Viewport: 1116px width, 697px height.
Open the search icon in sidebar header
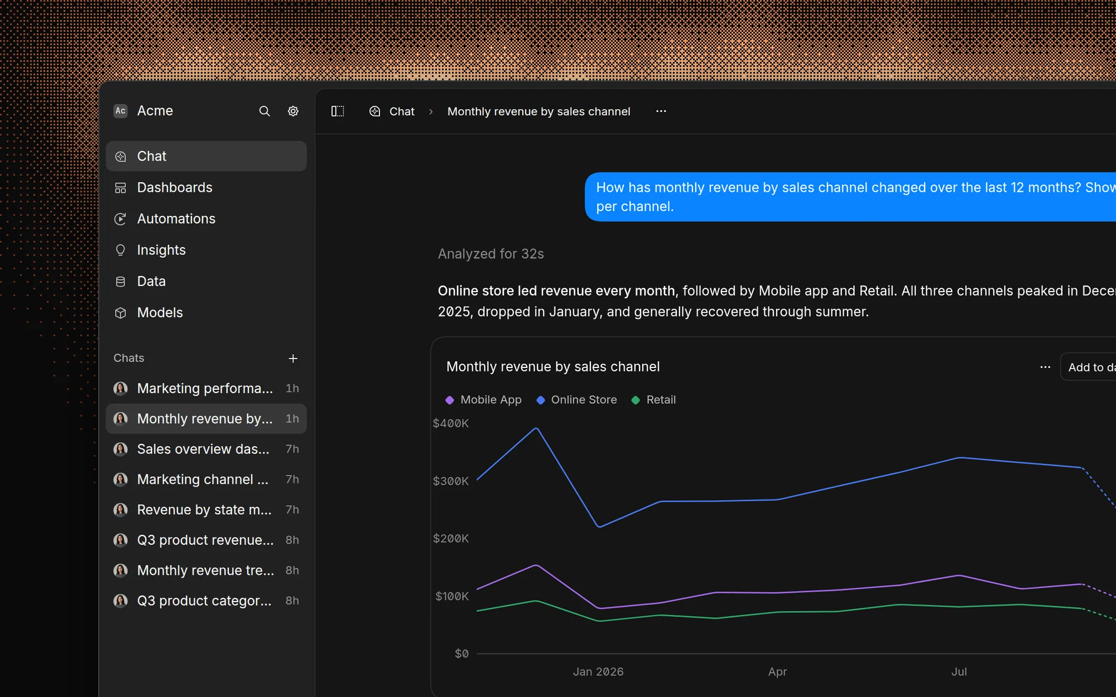[x=264, y=112]
